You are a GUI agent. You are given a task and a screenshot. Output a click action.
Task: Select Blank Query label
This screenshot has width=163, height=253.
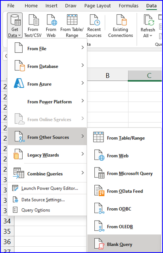point(119,245)
